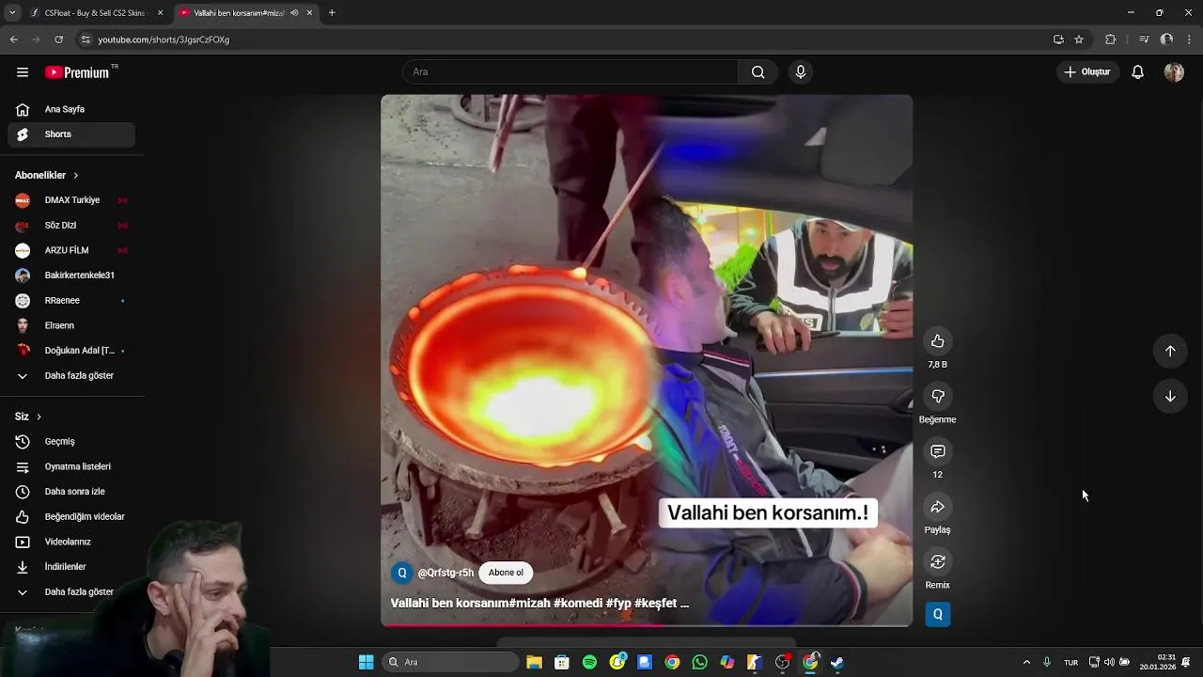Mute the YouTube tab audio icon

[294, 13]
